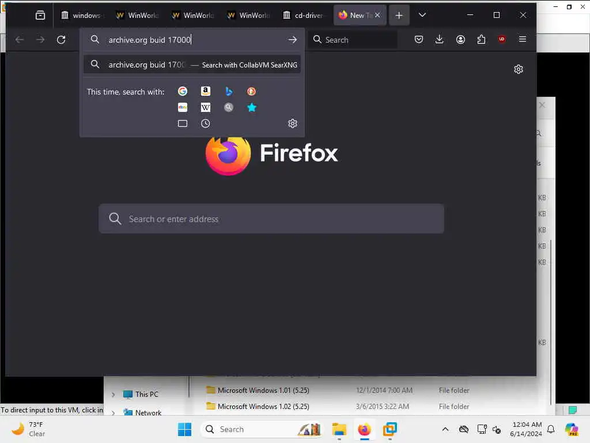Open the Extensions puzzle icon
The width and height of the screenshot is (590, 443).
coord(481,40)
